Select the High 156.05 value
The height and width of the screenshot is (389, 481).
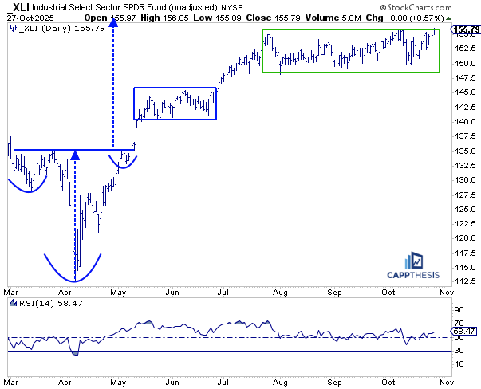point(164,18)
